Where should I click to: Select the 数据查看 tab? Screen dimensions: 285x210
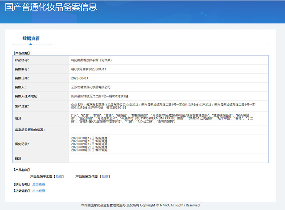coord(31,38)
